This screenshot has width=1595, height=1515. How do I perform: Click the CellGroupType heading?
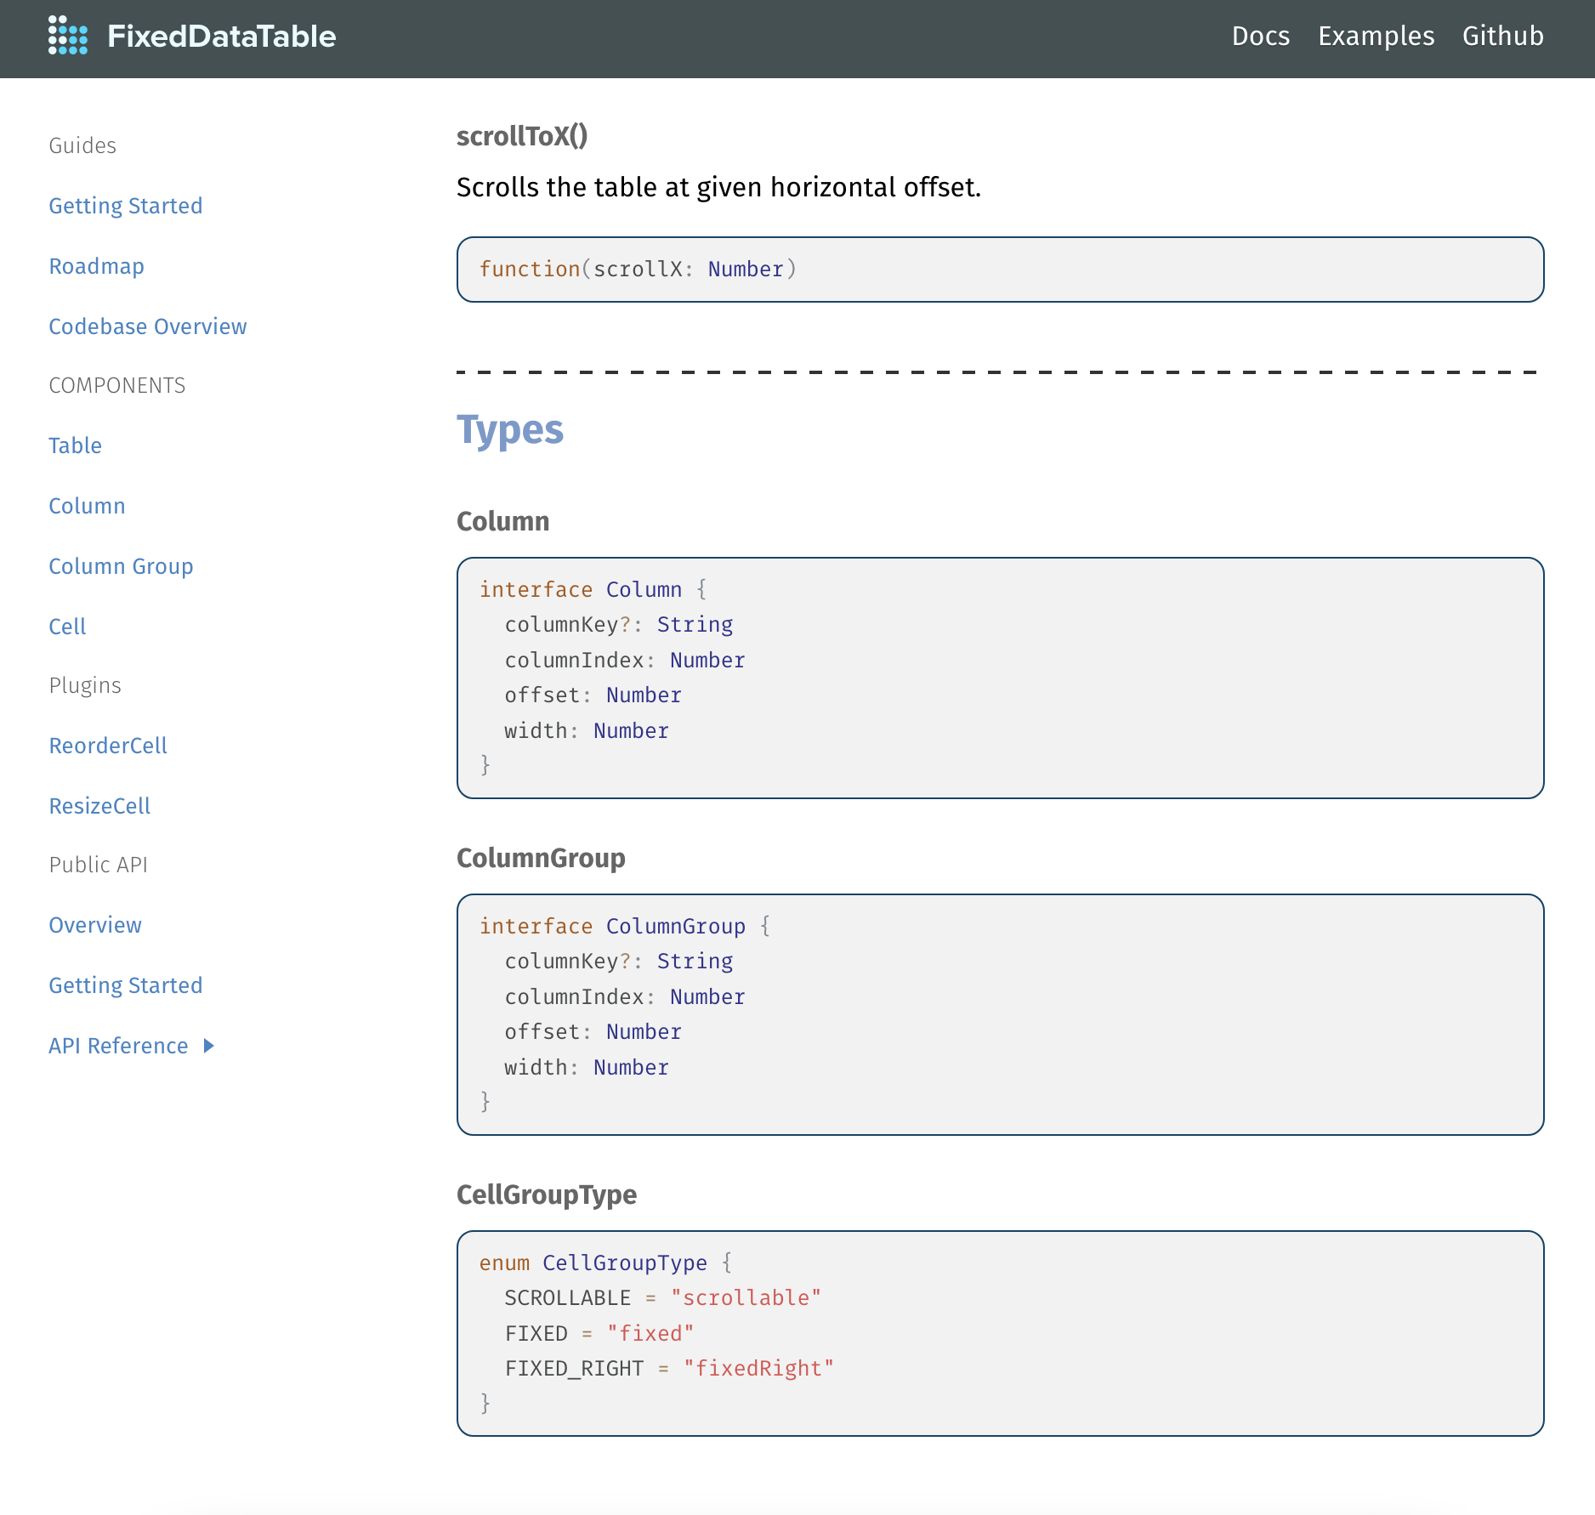pyautogui.click(x=547, y=1194)
